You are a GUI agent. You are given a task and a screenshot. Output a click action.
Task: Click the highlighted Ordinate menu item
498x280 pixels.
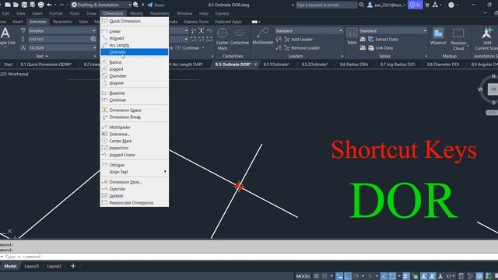coord(135,52)
